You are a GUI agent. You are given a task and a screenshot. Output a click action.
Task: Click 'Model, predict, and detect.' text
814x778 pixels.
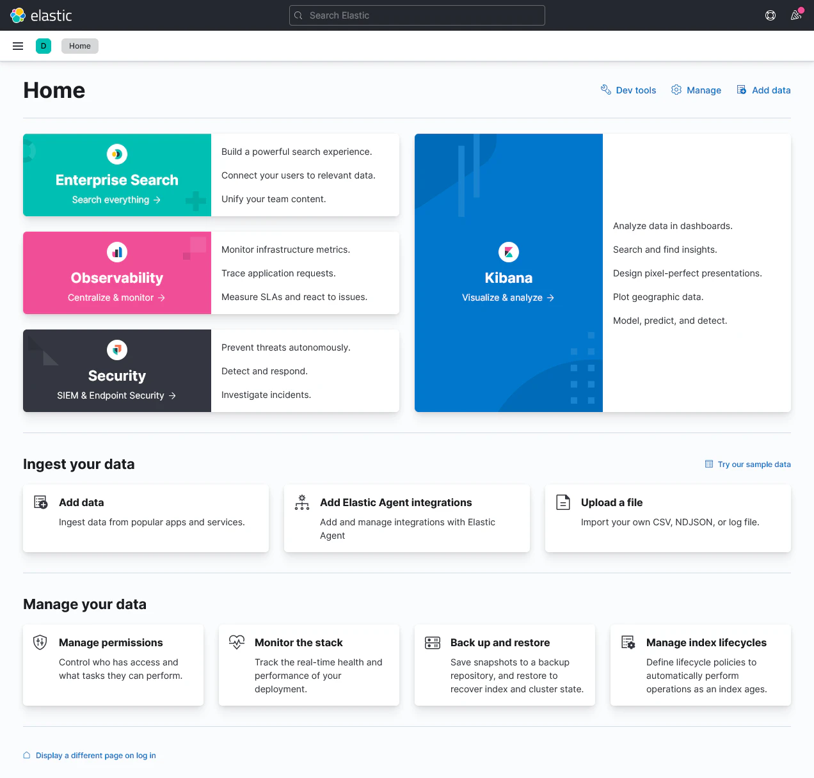pos(670,321)
